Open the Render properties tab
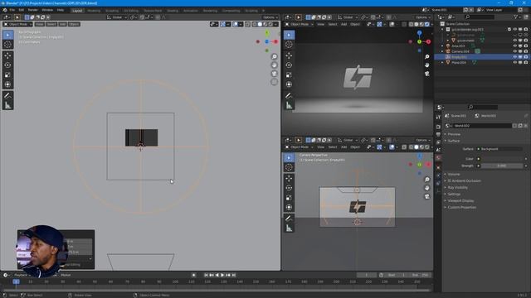Viewport: 531px width, 298px height. click(438, 127)
